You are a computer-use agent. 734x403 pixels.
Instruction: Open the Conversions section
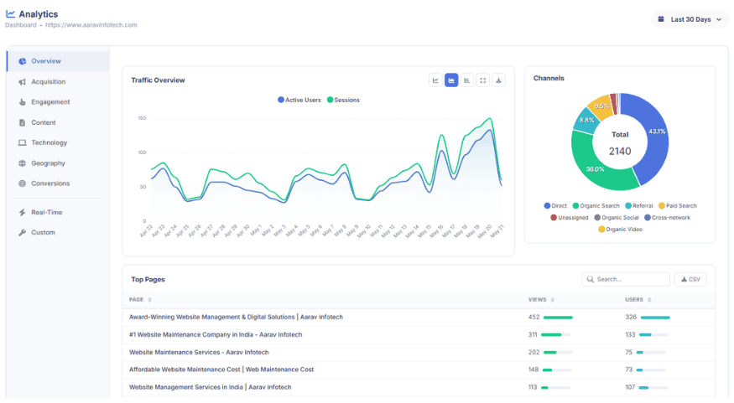click(x=58, y=183)
